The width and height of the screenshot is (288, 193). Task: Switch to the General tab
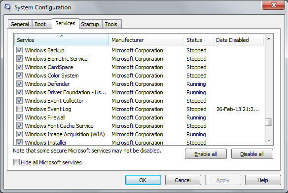click(x=20, y=24)
